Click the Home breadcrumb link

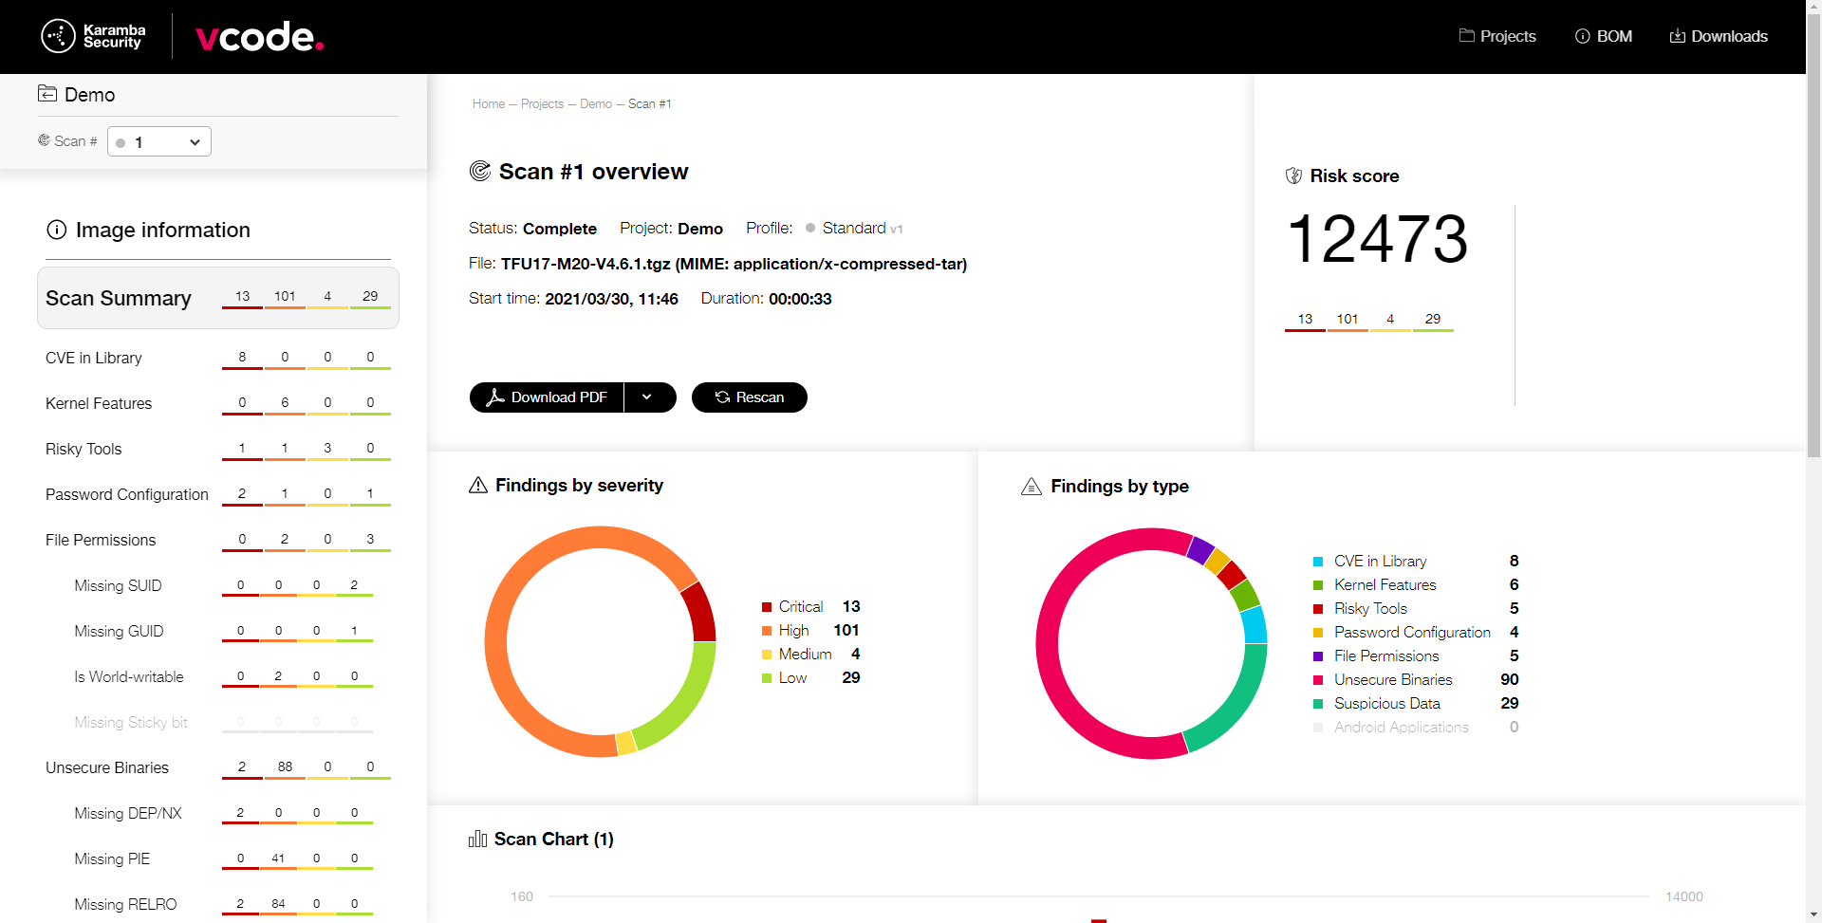(x=488, y=103)
